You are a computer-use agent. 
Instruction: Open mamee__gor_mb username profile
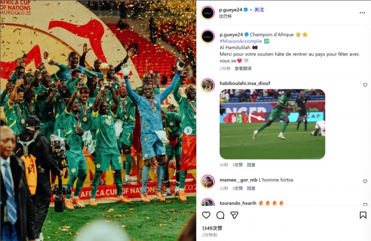click(238, 180)
